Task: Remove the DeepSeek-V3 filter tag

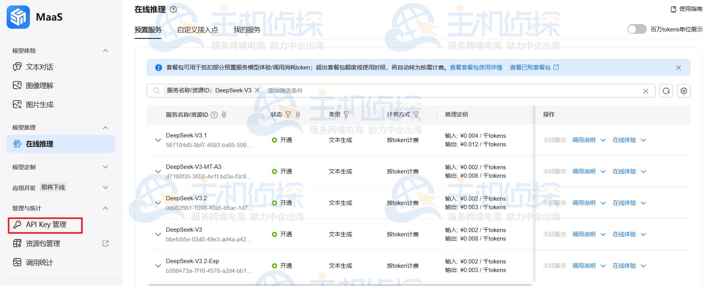Action: pos(257,90)
